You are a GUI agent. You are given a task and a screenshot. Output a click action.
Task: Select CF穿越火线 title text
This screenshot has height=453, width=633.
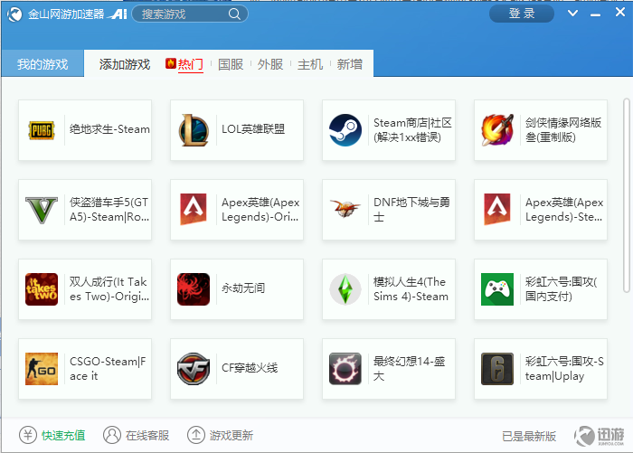[x=250, y=368]
